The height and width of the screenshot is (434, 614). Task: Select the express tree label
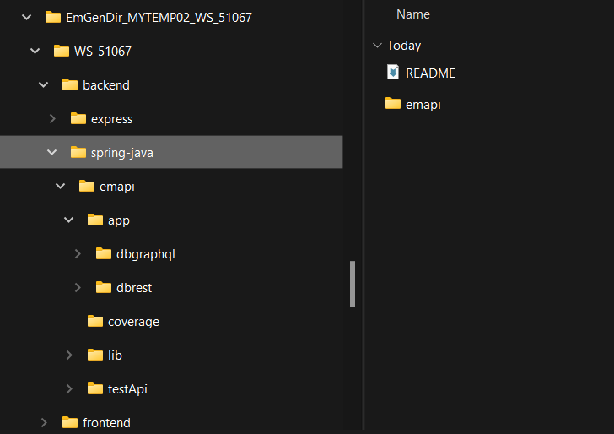click(x=111, y=119)
